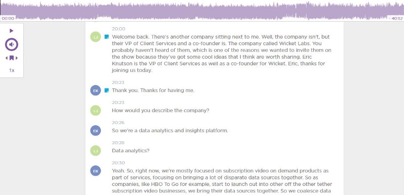Click the 00:00 elapsed time label
Image resolution: width=404 pixels, height=195 pixels.
[x=8, y=19]
